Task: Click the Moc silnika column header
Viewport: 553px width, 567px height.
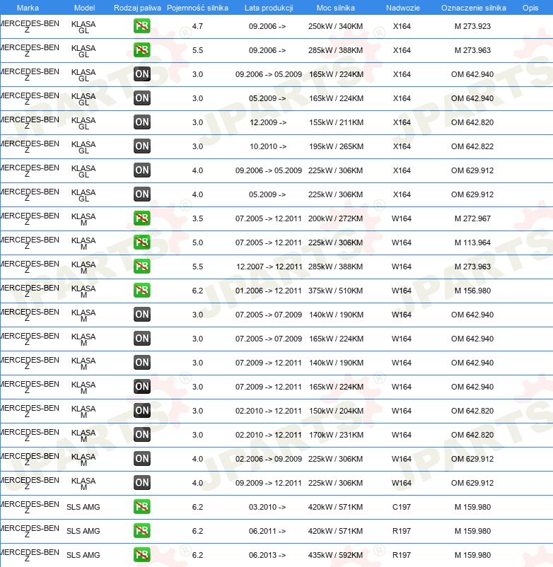Action: [335, 7]
